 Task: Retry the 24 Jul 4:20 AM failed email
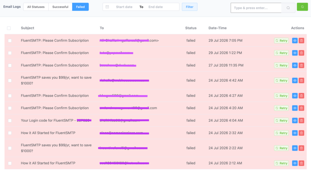point(281,108)
